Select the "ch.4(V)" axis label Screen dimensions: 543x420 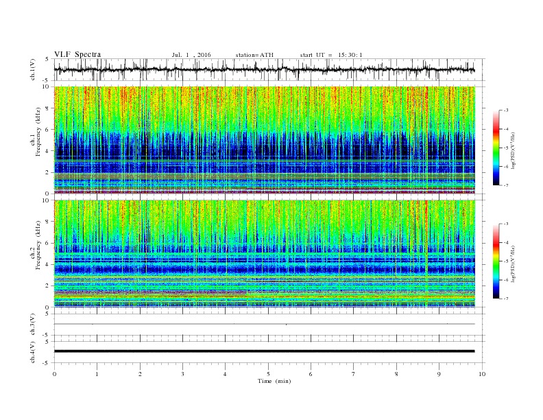33,352
